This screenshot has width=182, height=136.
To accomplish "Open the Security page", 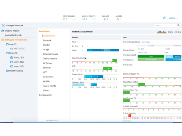I will point(47,68).
